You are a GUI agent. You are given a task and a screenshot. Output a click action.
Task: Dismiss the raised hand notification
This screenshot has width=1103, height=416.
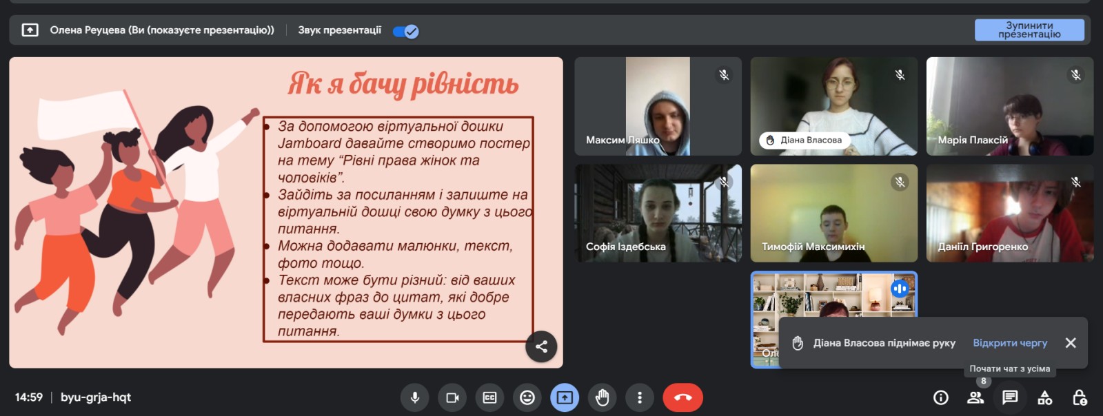pos(1070,343)
